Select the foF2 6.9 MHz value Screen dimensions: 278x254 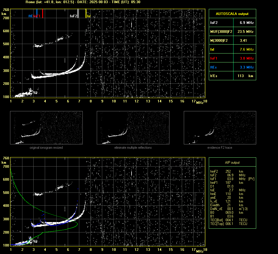pyautogui.click(x=247, y=23)
